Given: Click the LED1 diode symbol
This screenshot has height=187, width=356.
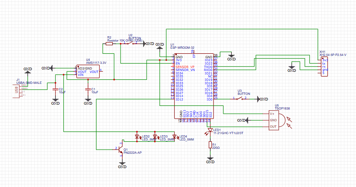Looking at the screenshot, I should (x=209, y=131).
